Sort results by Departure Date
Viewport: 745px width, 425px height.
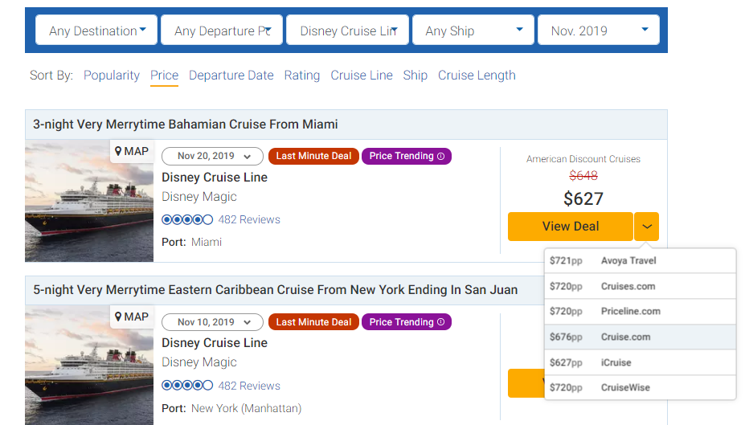click(x=231, y=76)
